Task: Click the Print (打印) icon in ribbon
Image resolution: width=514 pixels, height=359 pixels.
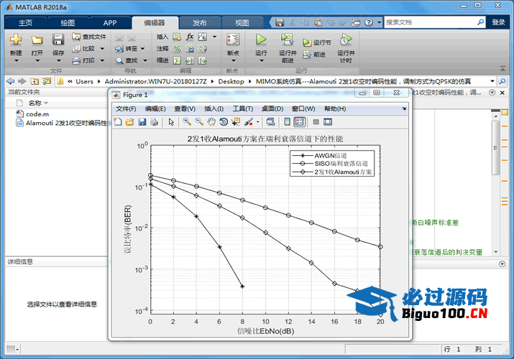Action: click(x=76, y=60)
